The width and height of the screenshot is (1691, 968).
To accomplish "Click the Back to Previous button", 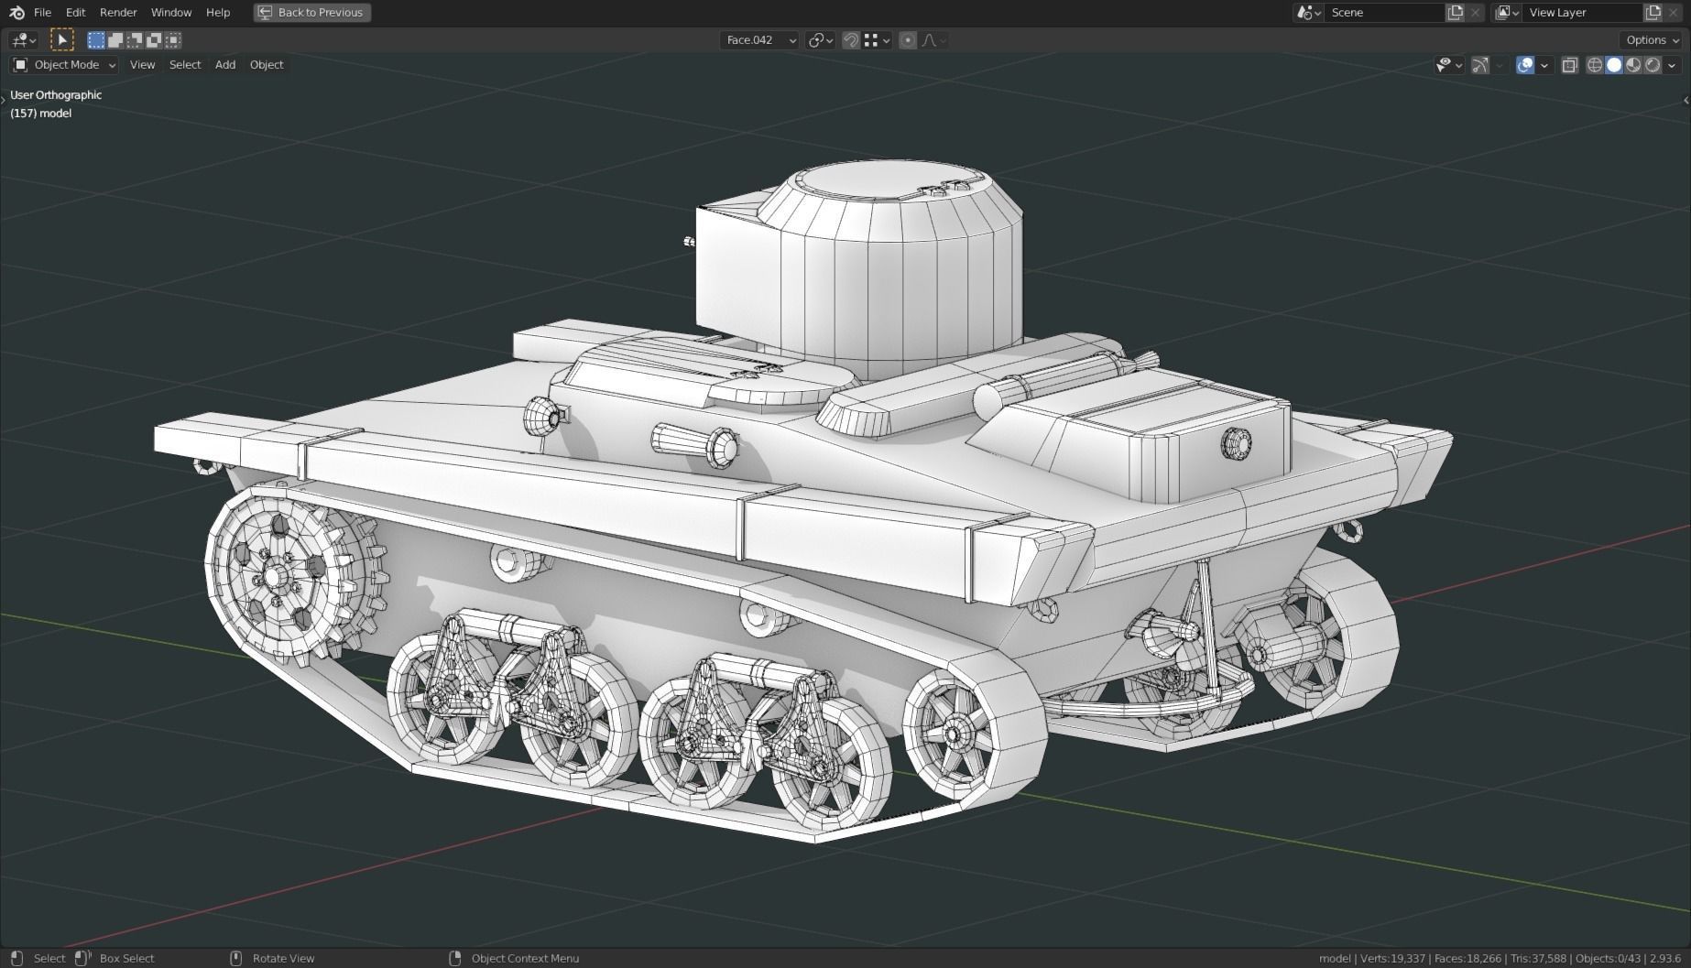I will (312, 13).
